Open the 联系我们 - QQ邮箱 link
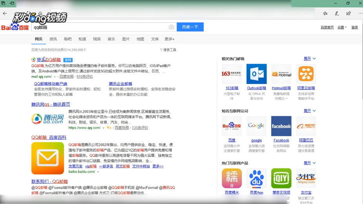Image resolution: width=363 pixels, height=204 pixels. 50,182
